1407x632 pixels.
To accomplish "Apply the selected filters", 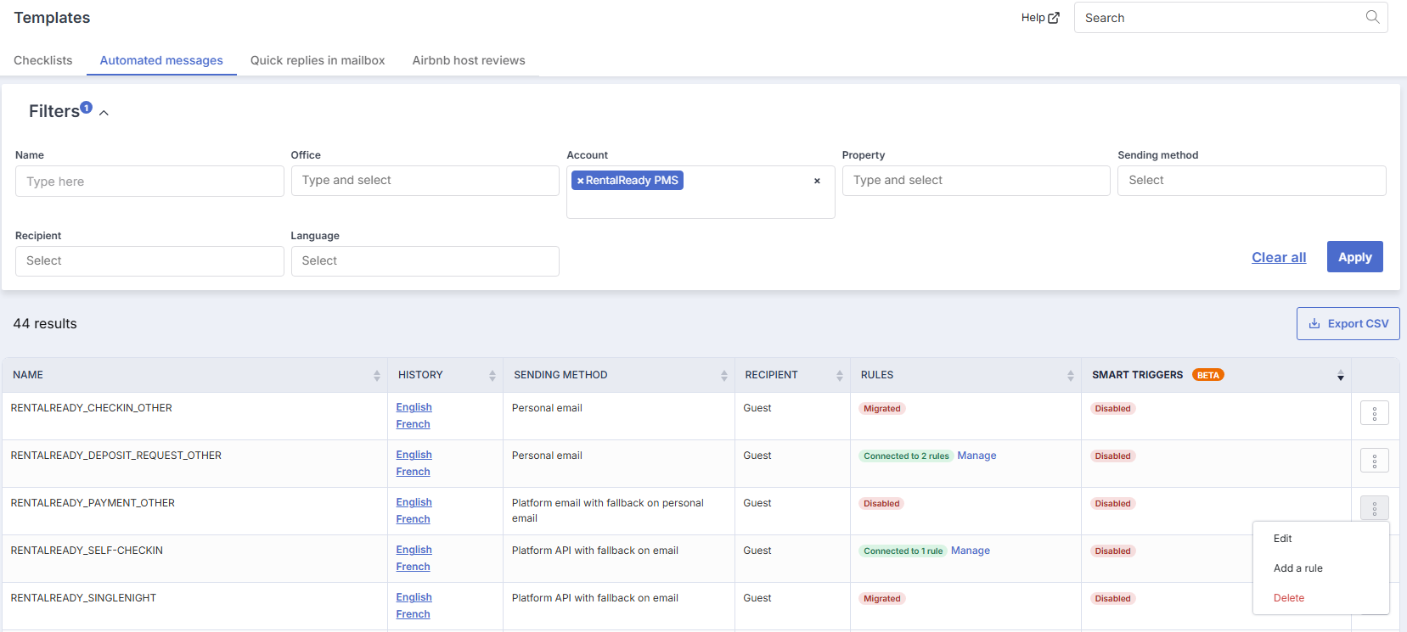I will coord(1354,257).
